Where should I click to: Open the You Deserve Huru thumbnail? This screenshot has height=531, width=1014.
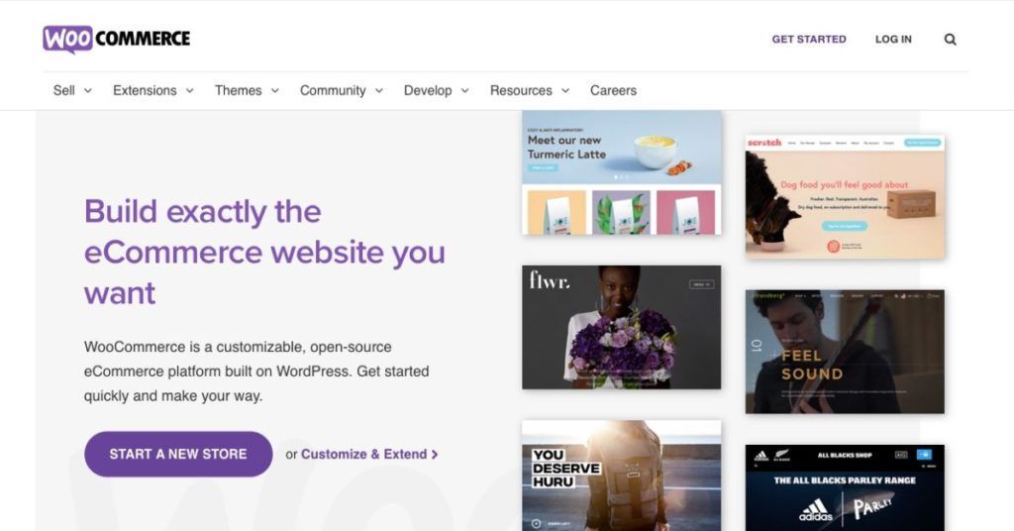[622, 476]
